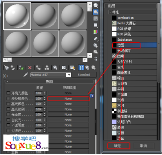Click the 漫反射颜色 amount spinner
This screenshot has height=155, width=162.
45,99
